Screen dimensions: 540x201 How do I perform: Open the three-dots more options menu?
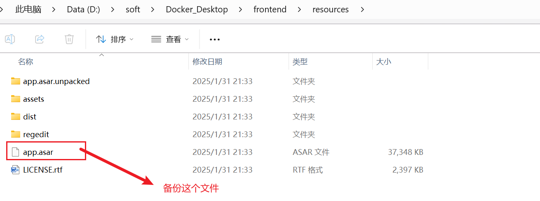(215, 40)
